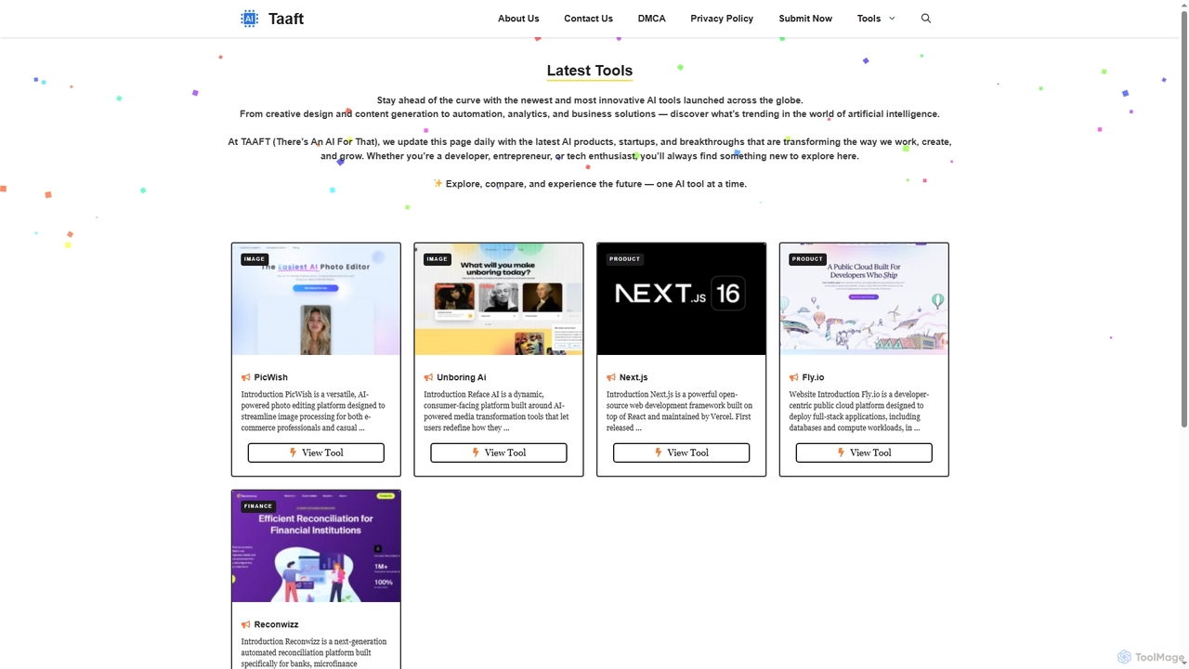Click the Reconwizz reconciliation thumbnail

(316, 546)
